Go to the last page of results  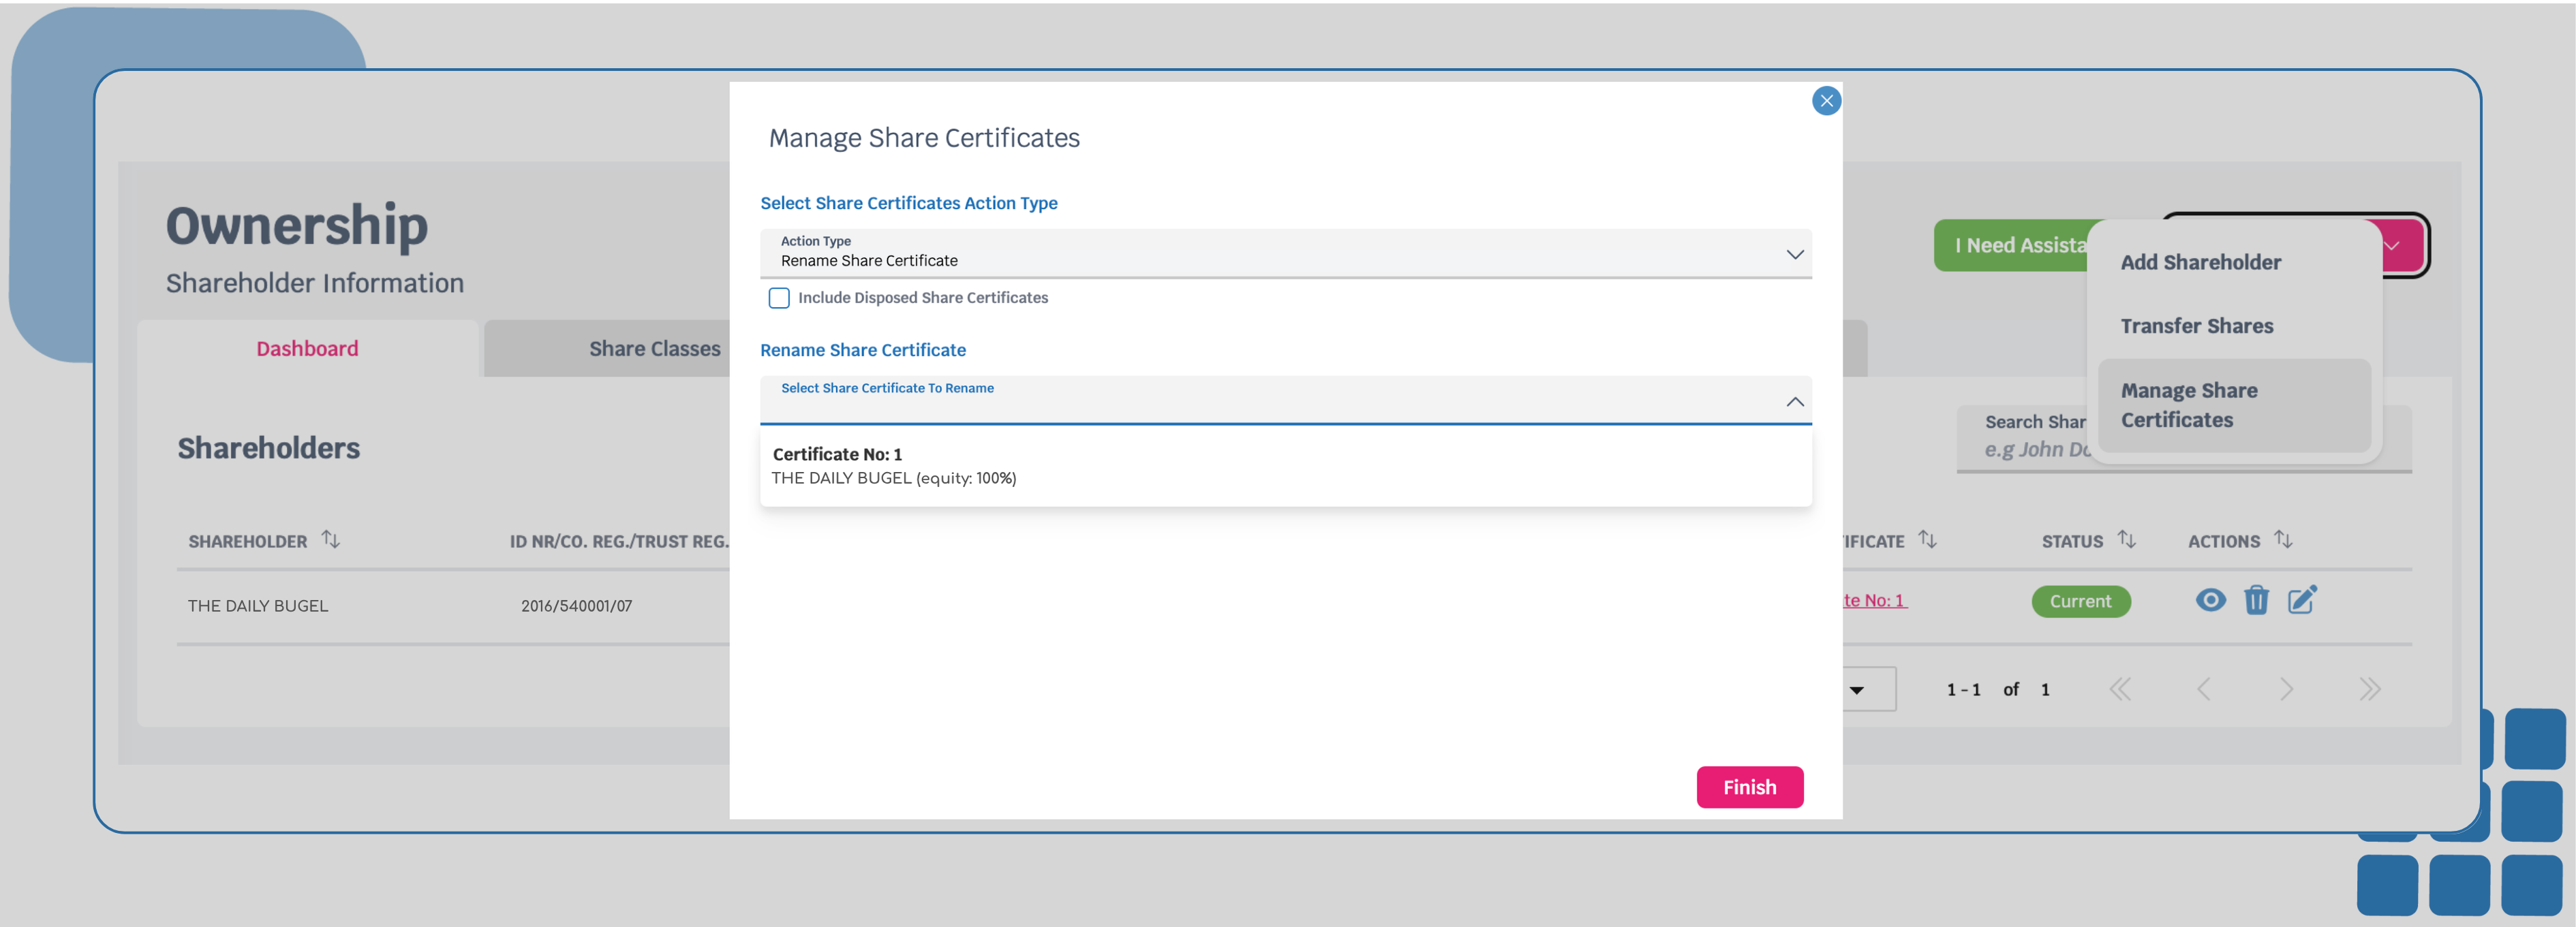pyautogui.click(x=2369, y=689)
